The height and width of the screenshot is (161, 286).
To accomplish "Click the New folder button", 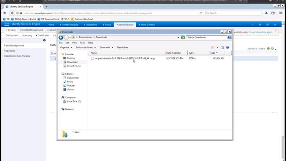I will tap(122, 47).
